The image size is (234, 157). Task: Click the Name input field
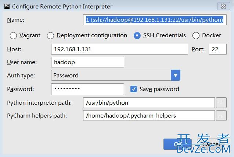[155, 20]
